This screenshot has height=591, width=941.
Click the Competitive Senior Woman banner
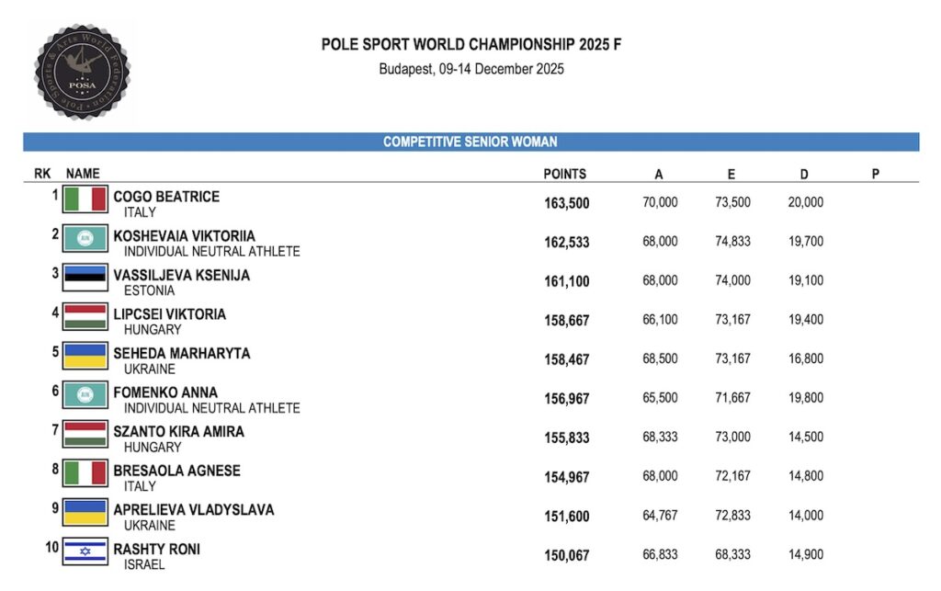tap(471, 142)
